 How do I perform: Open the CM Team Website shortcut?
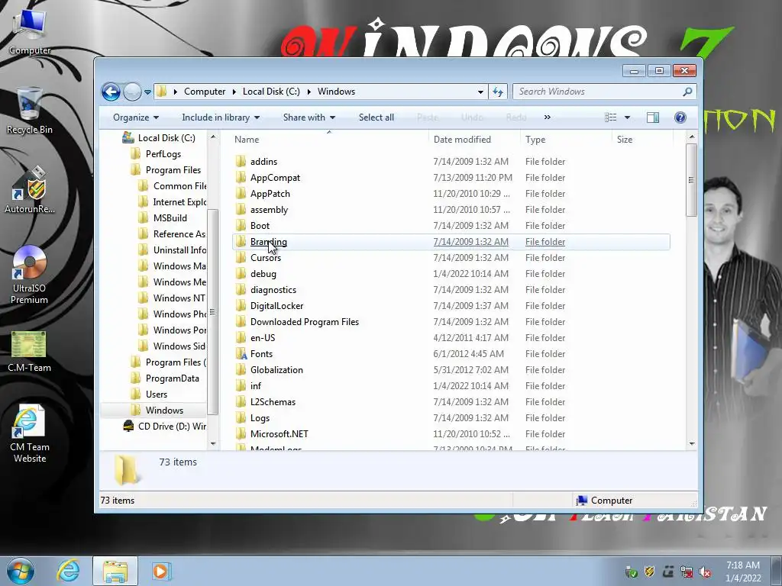coord(30,433)
